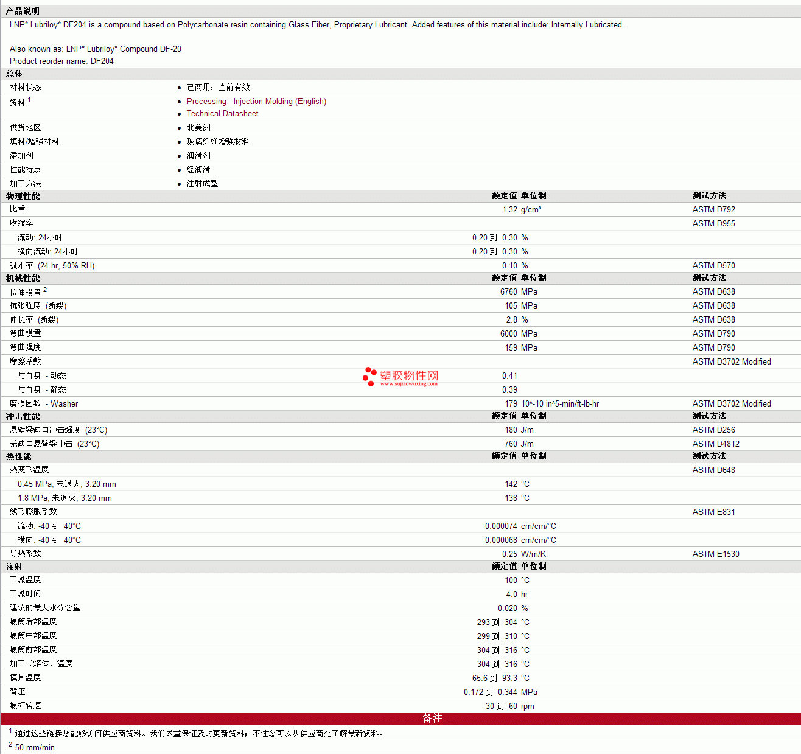Click the 材料状态 row label
The width and height of the screenshot is (801, 754).
(26, 88)
